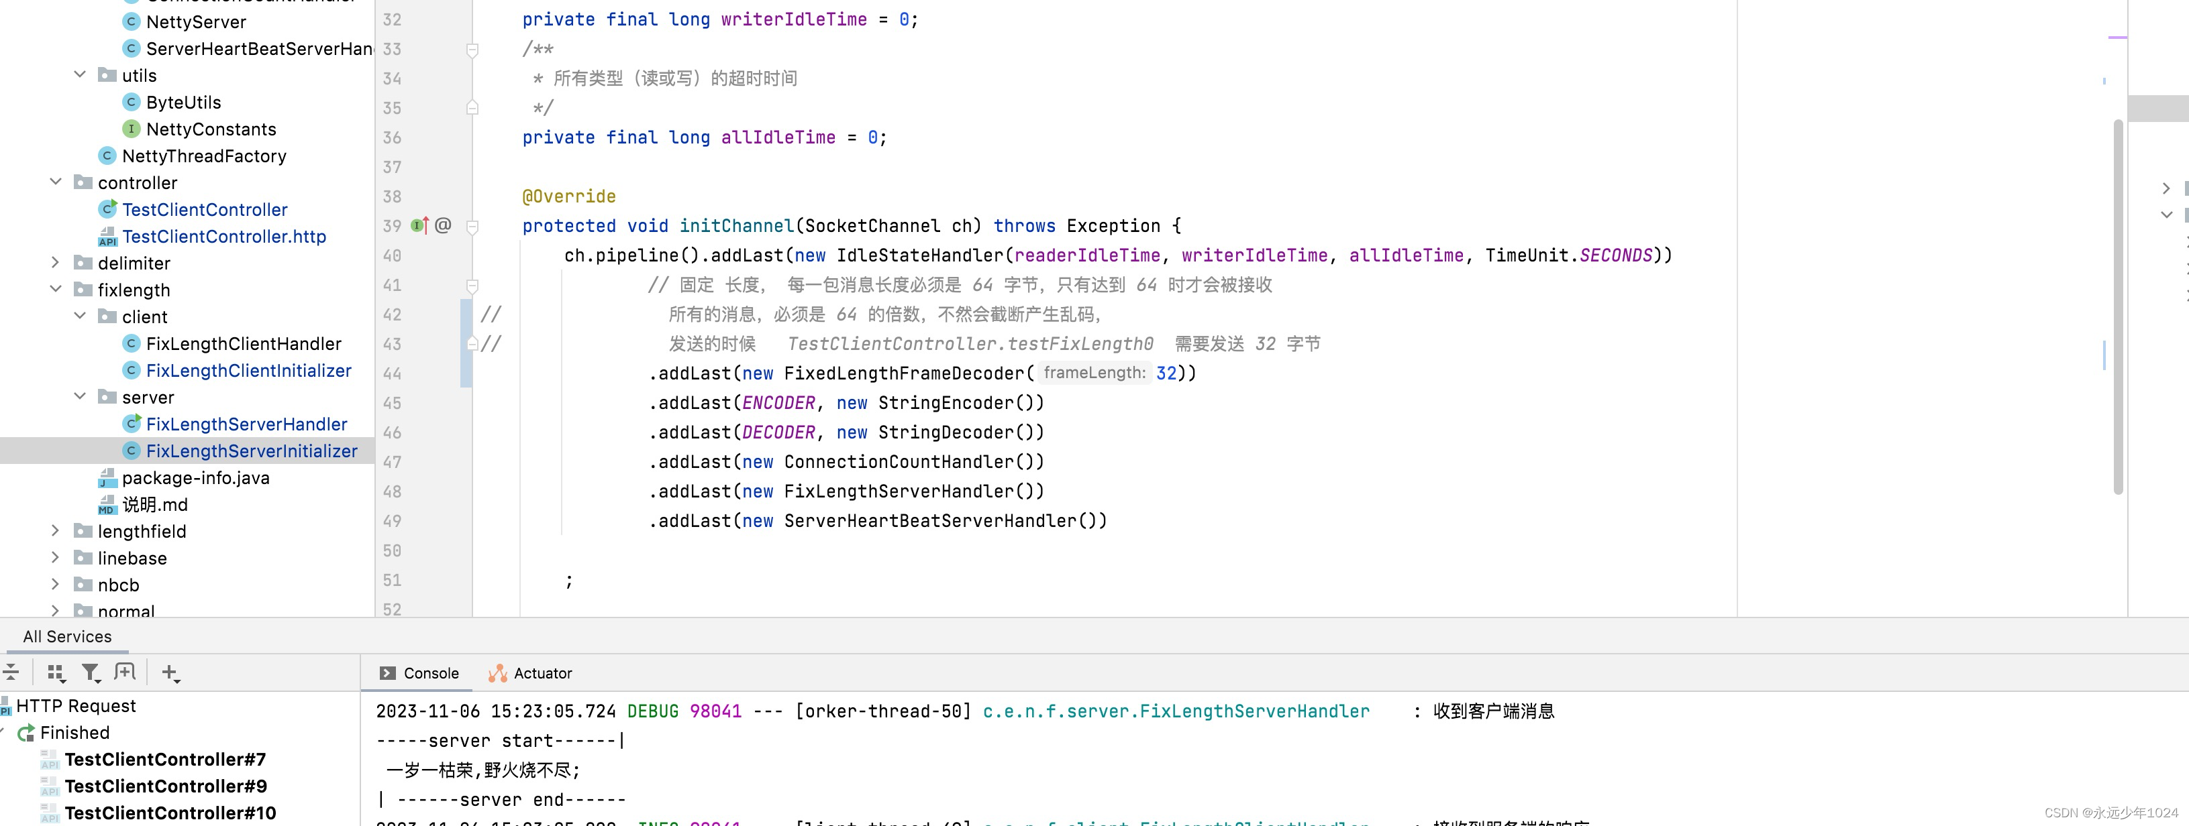The height and width of the screenshot is (826, 2189).
Task: Click the runnable TestClientController class icon
Action: click(x=108, y=209)
